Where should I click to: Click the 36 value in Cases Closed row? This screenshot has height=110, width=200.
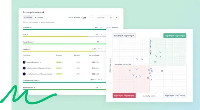[x=98, y=42]
